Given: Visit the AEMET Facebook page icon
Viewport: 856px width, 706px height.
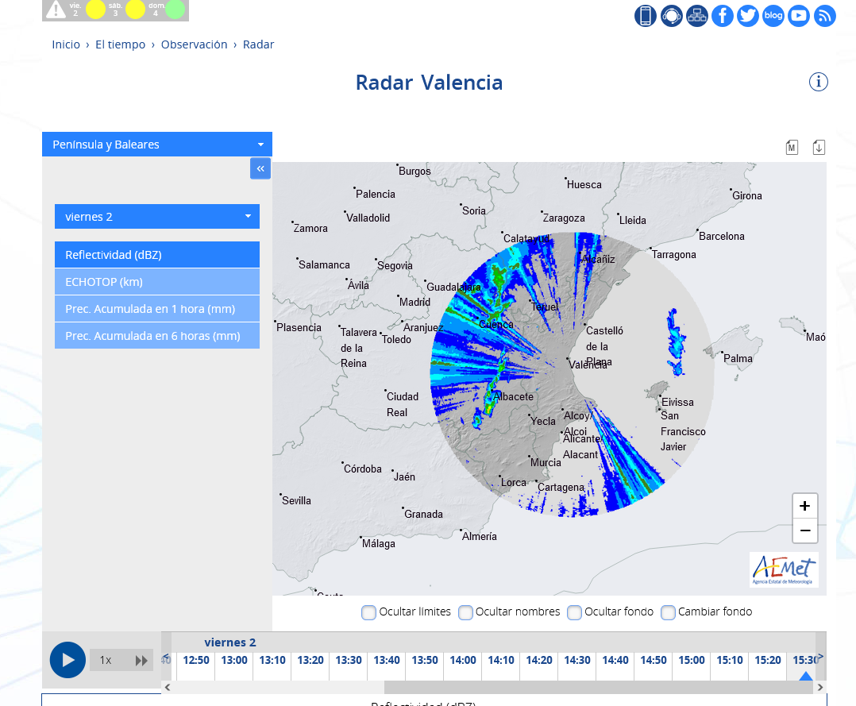Looking at the screenshot, I should 723,16.
